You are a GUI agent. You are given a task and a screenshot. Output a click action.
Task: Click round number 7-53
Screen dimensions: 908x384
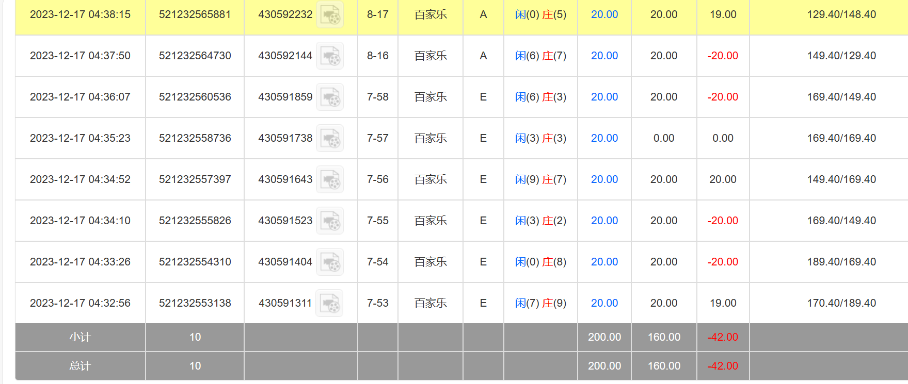click(x=378, y=303)
